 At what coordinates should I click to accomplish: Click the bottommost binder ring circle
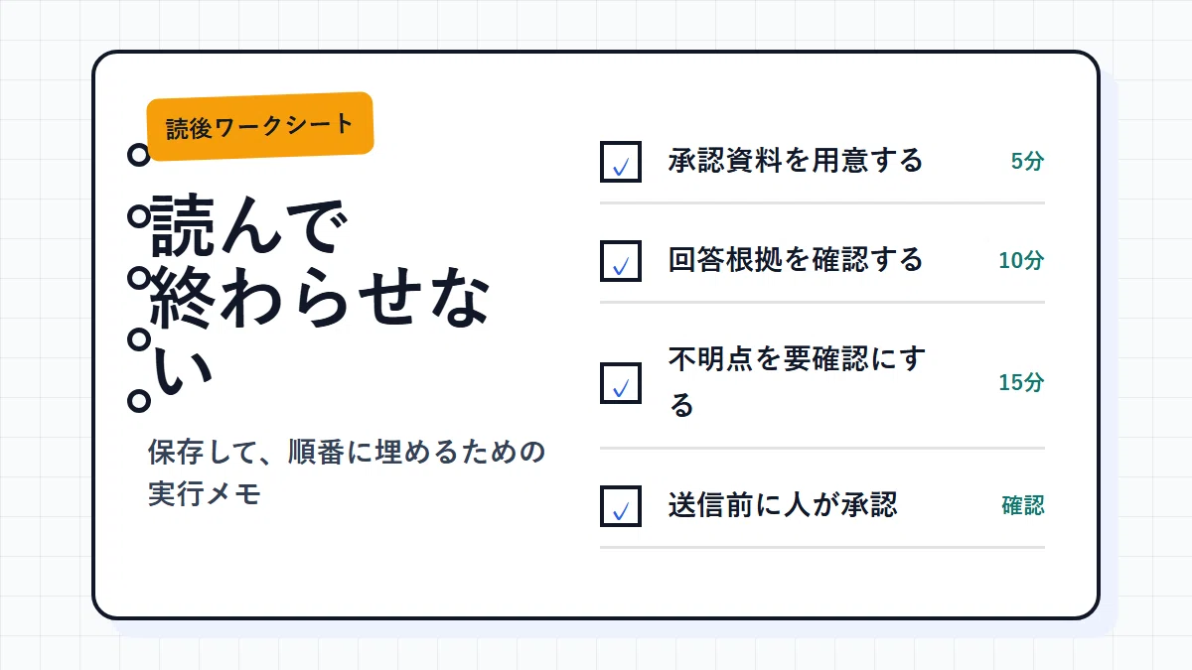coord(139,401)
